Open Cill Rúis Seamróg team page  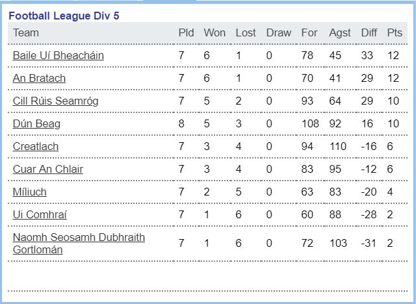point(55,101)
